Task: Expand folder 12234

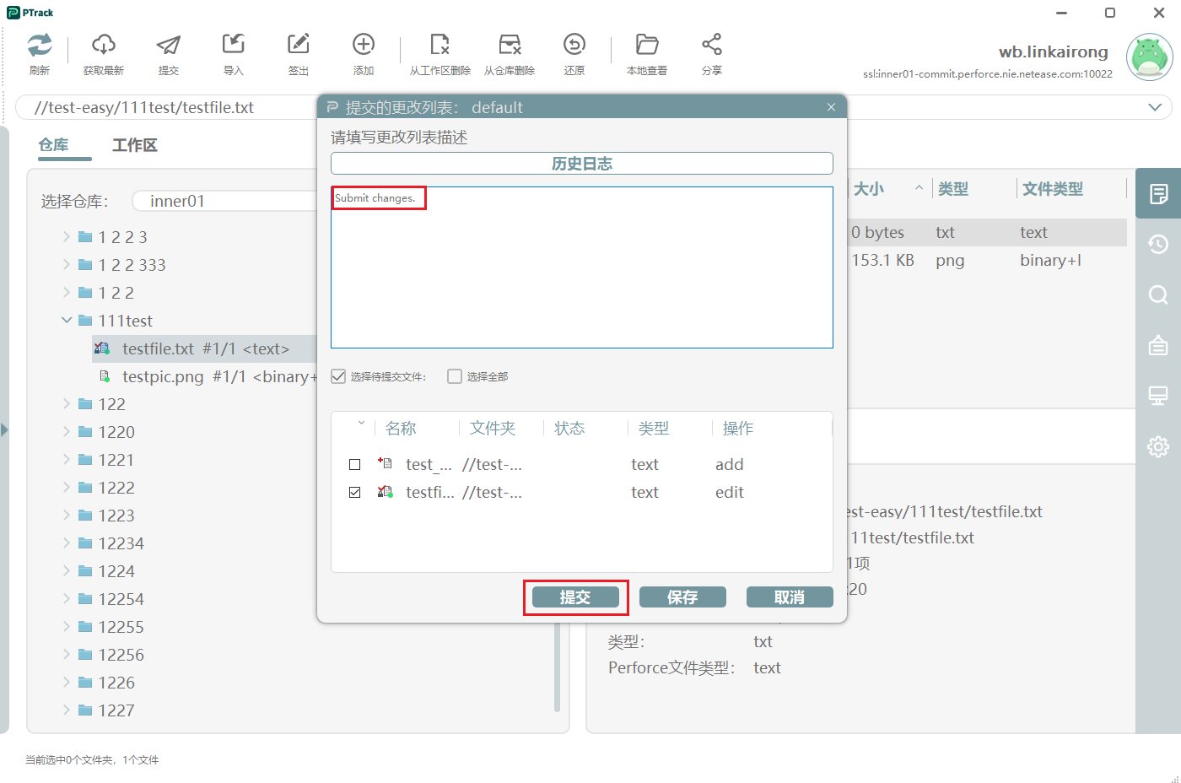Action: (67, 543)
